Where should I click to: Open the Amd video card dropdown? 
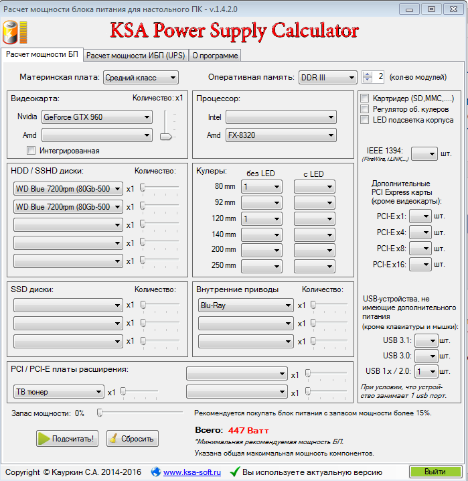[x=97, y=135]
